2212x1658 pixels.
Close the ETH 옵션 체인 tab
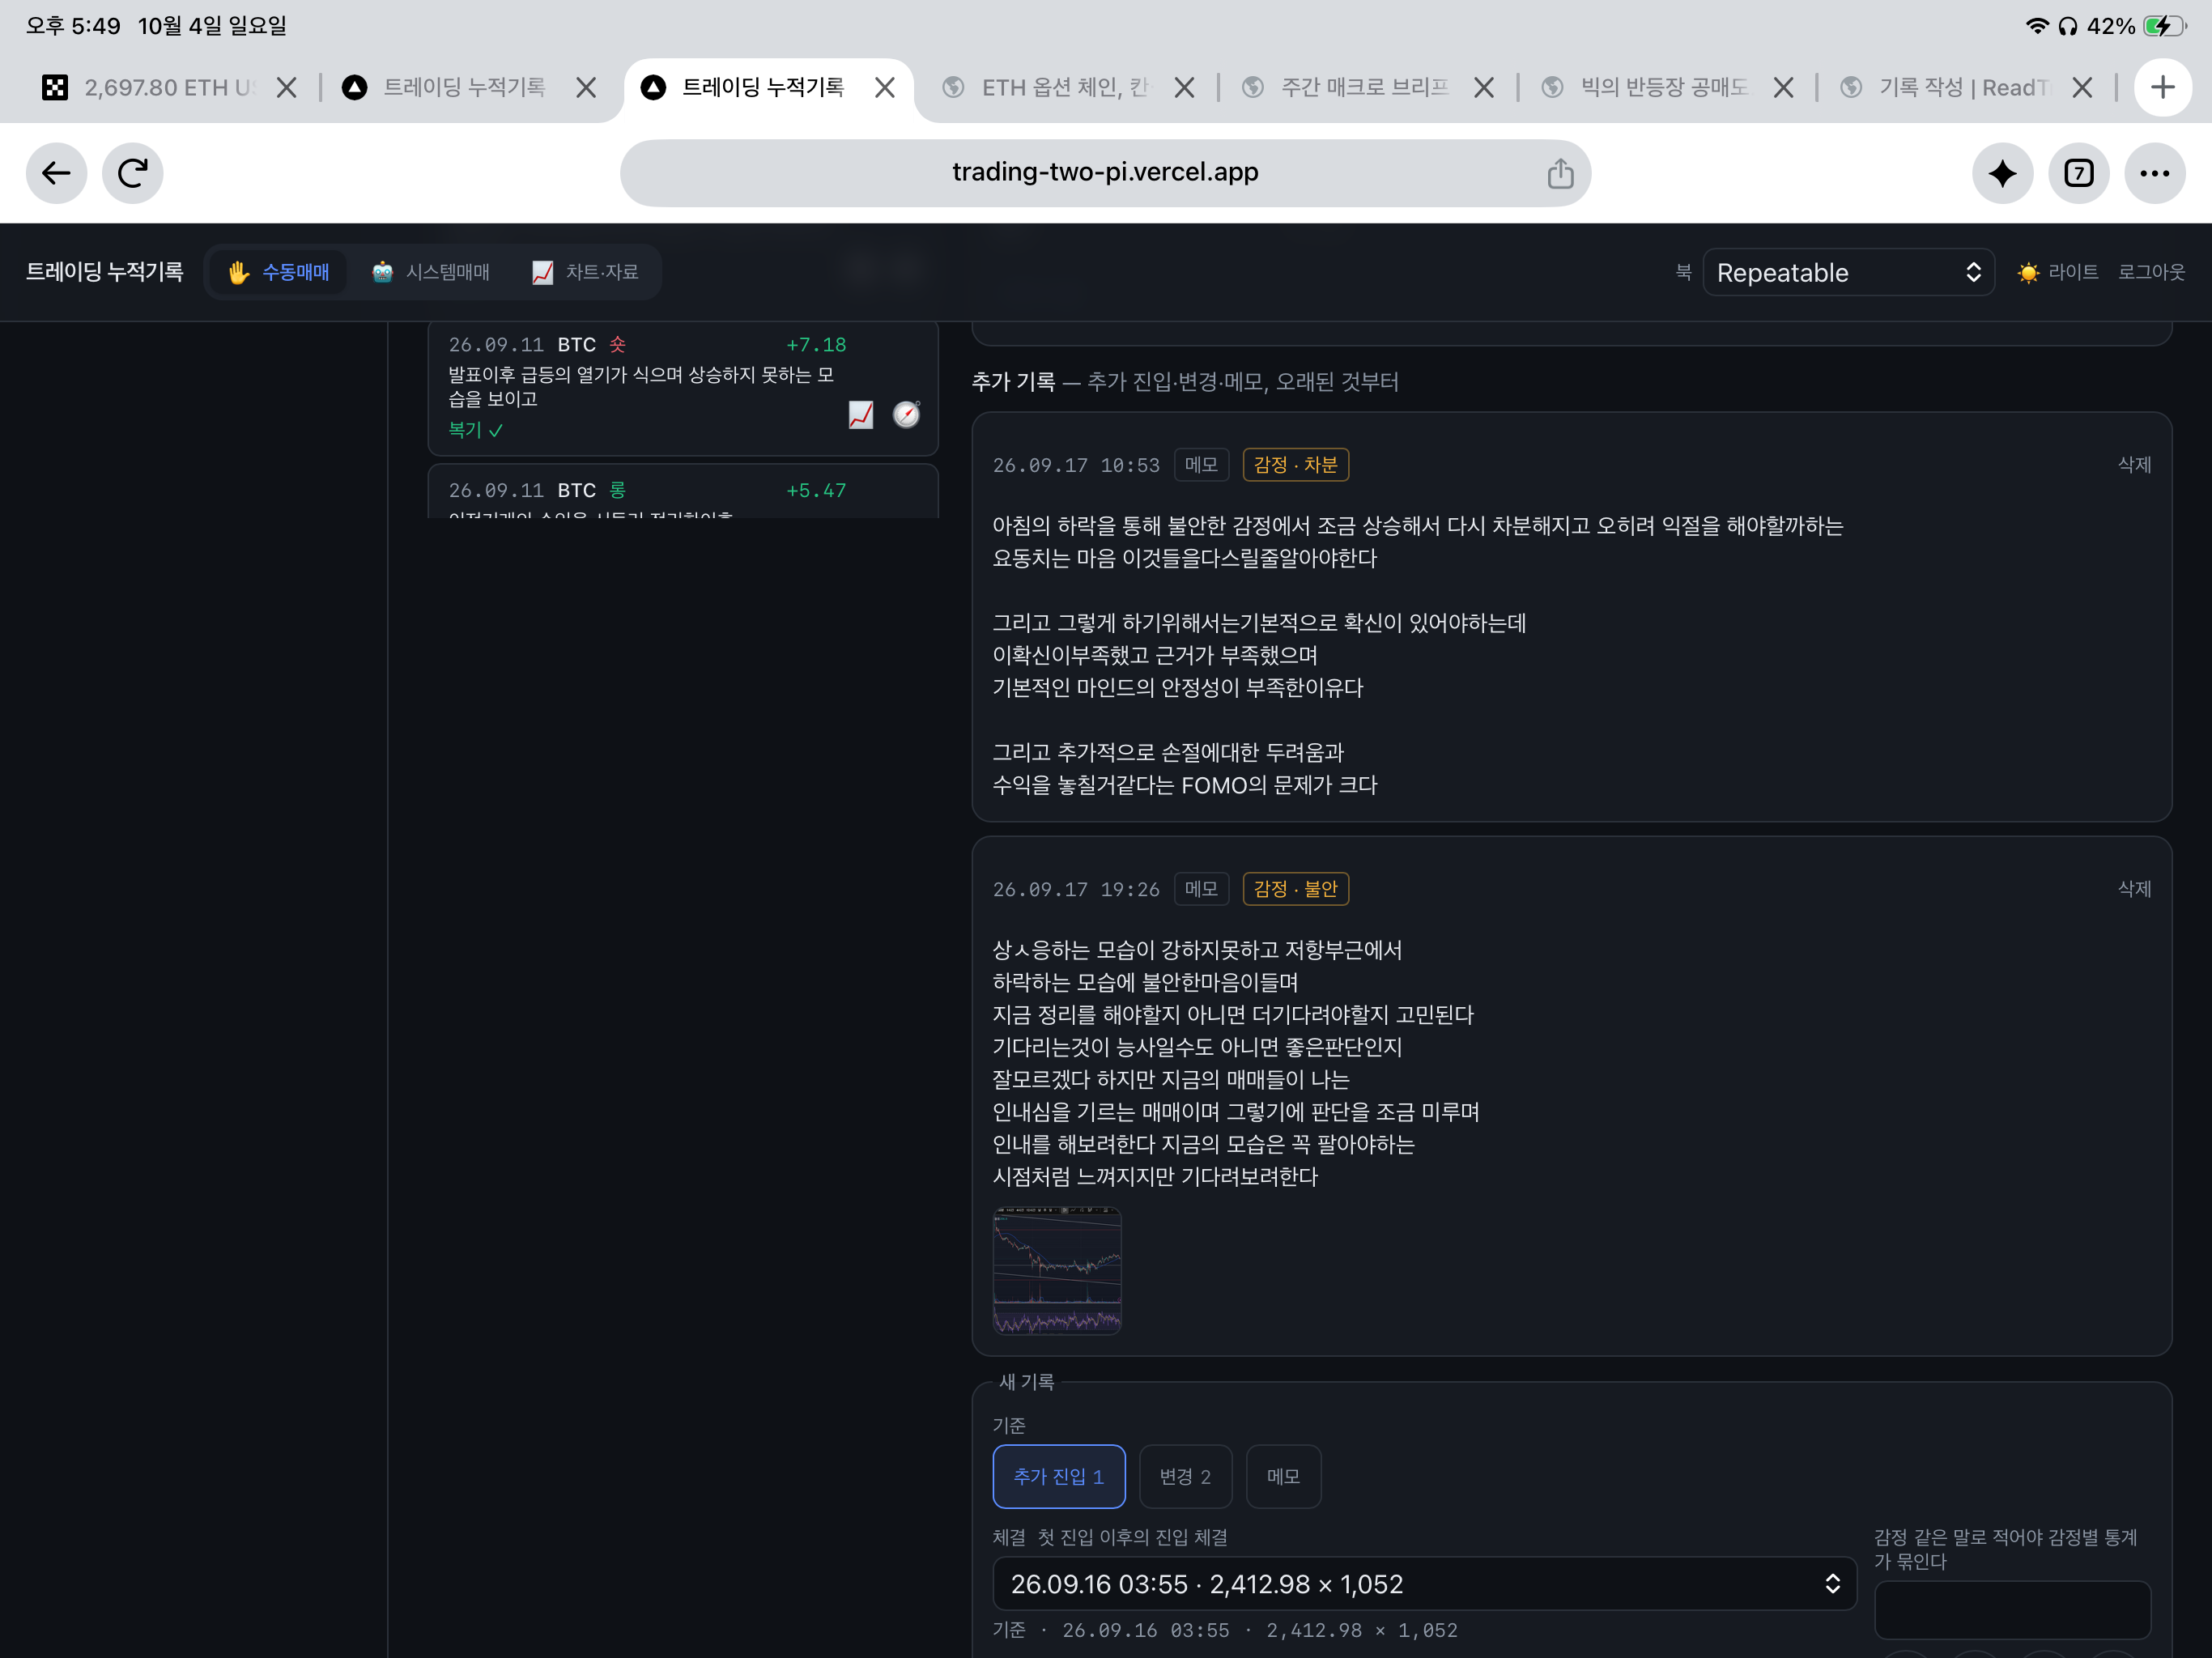pyautogui.click(x=1184, y=88)
